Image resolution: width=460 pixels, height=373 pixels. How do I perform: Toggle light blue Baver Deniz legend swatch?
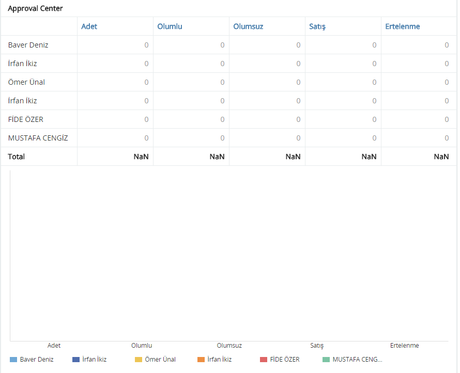[14, 360]
